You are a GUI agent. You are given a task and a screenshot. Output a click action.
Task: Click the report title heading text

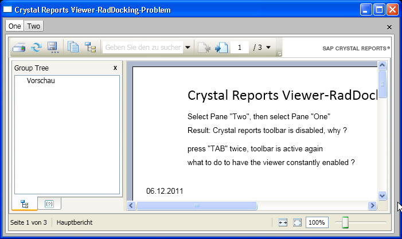(282, 96)
